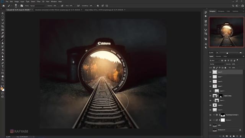Image resolution: width=245 pixels, height=138 pixels.
Task: Create new fill or adjustment layer icon
Action: pos(230,136)
